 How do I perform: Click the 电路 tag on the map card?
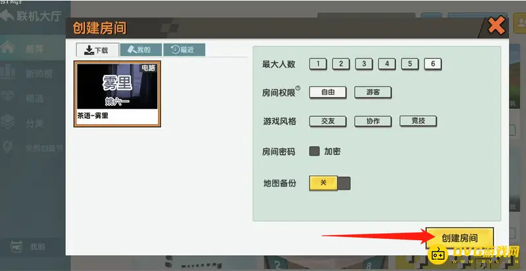[x=149, y=68]
